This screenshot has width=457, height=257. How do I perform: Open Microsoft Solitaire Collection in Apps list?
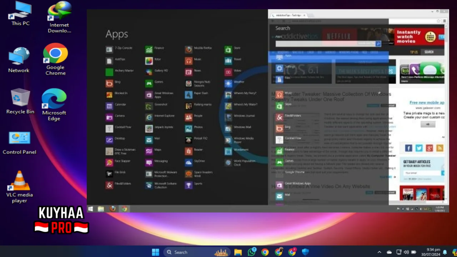(161, 185)
